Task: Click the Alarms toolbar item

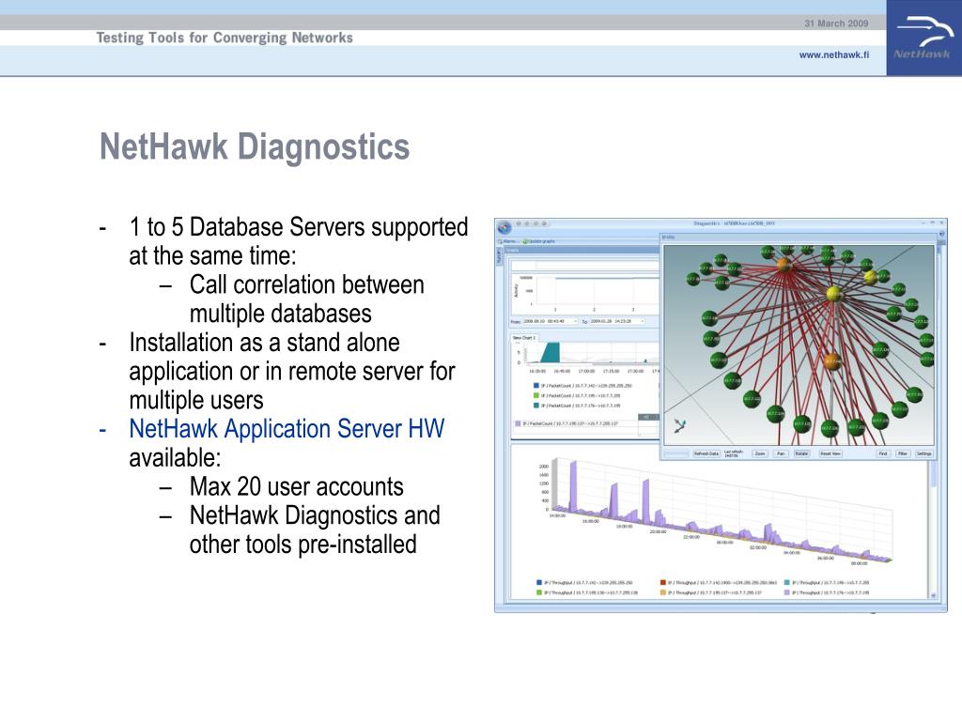Action: pyautogui.click(x=508, y=241)
